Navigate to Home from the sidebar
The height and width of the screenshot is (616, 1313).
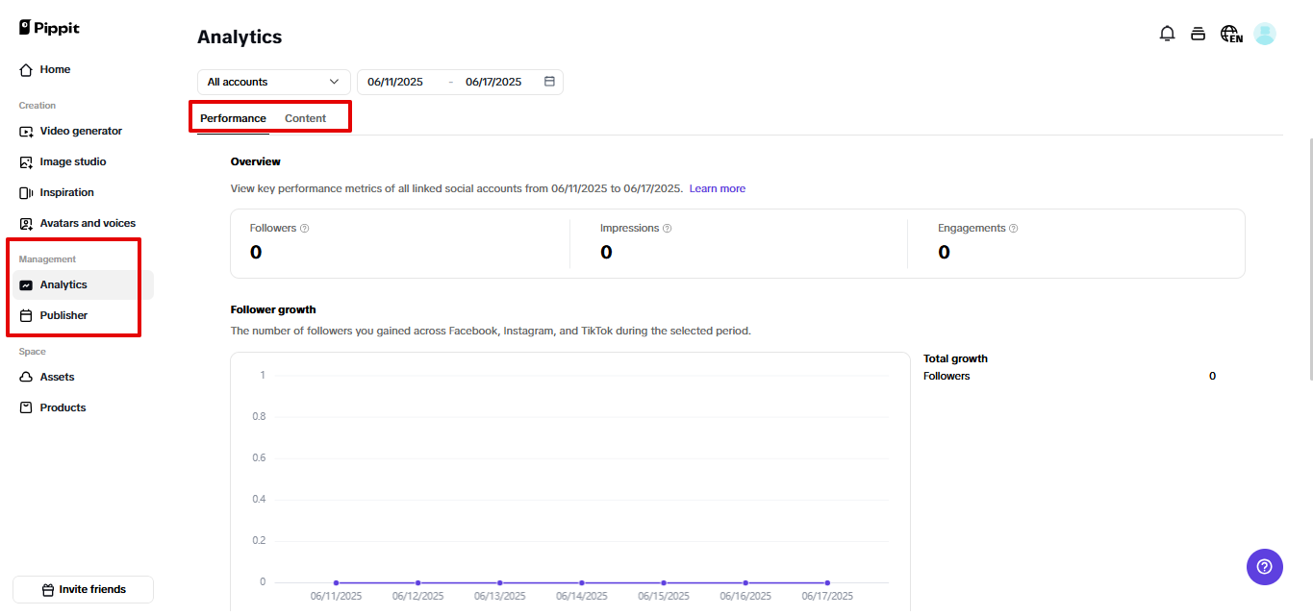54,69
